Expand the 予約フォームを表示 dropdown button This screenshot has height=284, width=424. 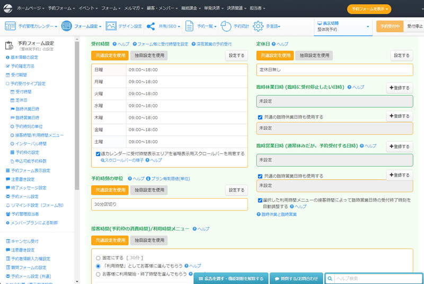pos(370,9)
